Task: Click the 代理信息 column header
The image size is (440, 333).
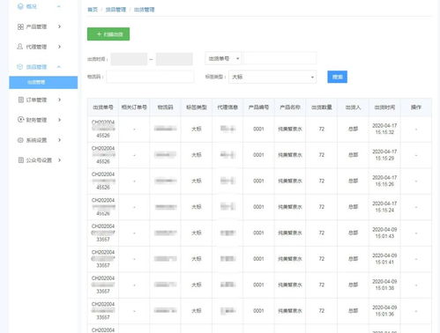Action: click(227, 107)
